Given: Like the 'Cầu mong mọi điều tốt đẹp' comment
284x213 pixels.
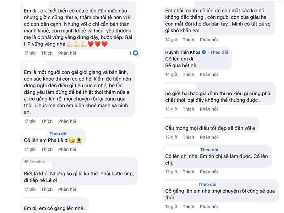Looking at the screenshot, I should click(x=189, y=137).
